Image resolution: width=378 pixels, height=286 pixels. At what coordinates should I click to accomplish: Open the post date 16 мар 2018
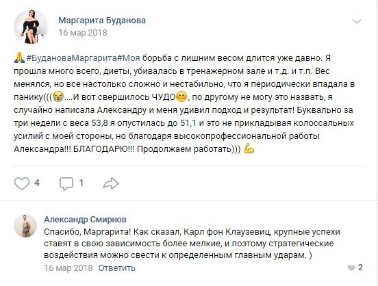[x=83, y=33]
